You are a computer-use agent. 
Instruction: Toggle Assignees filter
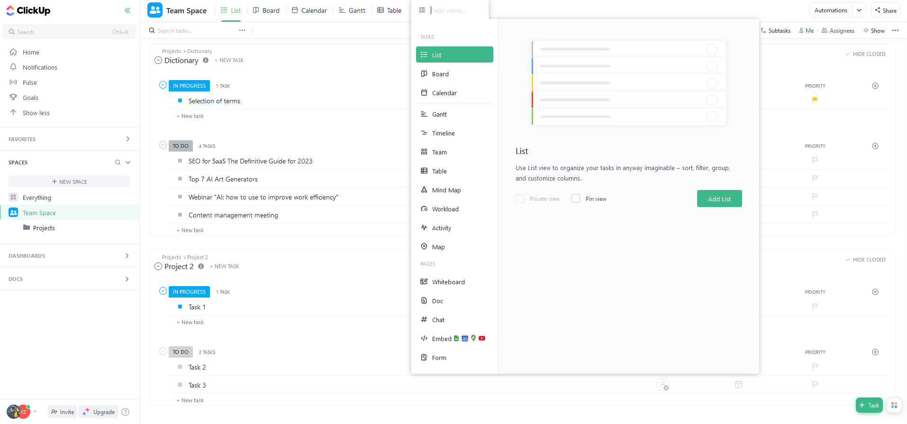click(838, 30)
